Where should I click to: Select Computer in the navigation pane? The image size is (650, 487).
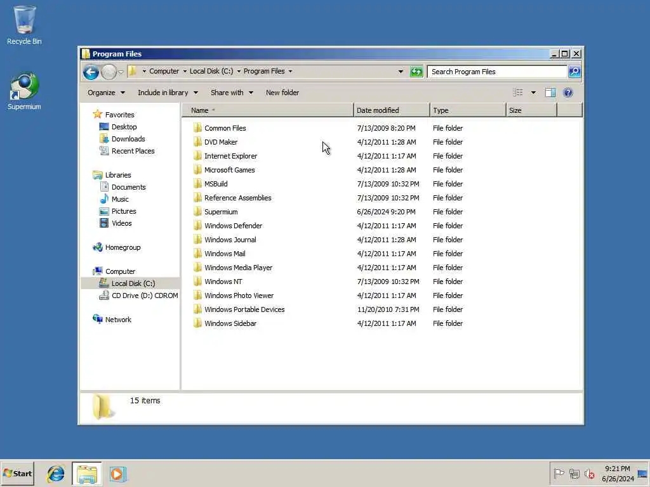[120, 271]
